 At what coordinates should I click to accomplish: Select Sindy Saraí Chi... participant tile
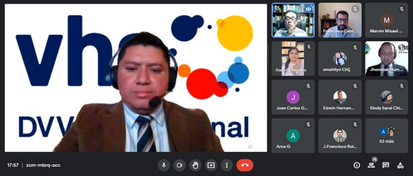point(387,97)
